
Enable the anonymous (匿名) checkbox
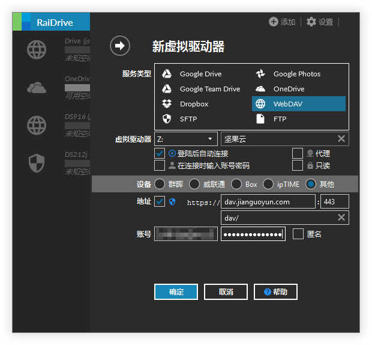[298, 234]
